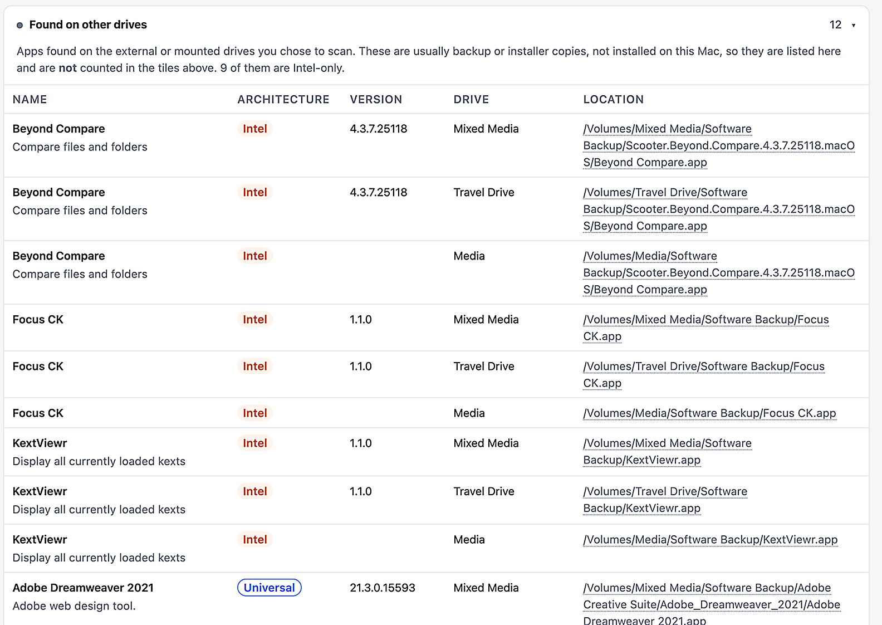
Task: Click Compare files and folders in the Media row
Action: pos(80,274)
